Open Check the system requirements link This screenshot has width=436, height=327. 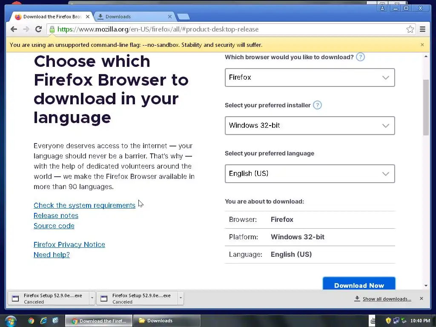click(85, 205)
